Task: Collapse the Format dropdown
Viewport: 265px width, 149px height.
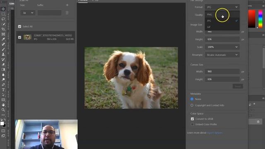Action: coord(222,7)
